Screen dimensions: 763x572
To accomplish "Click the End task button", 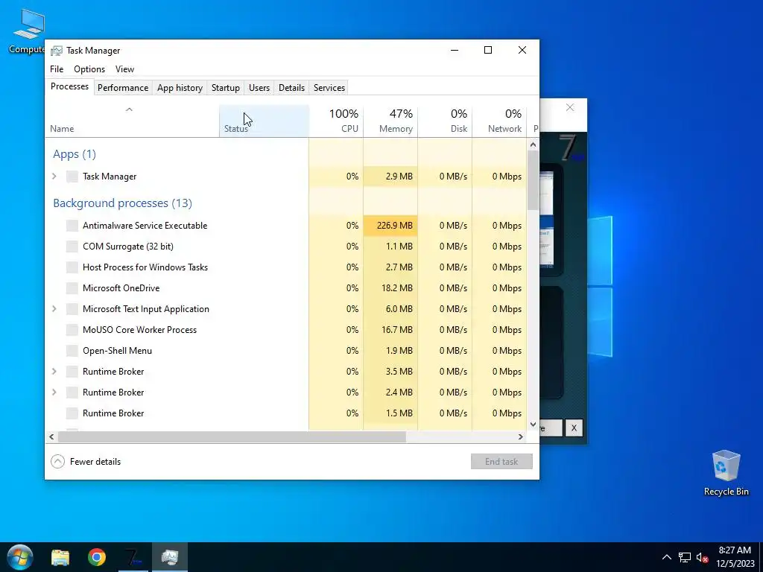I will pos(501,462).
